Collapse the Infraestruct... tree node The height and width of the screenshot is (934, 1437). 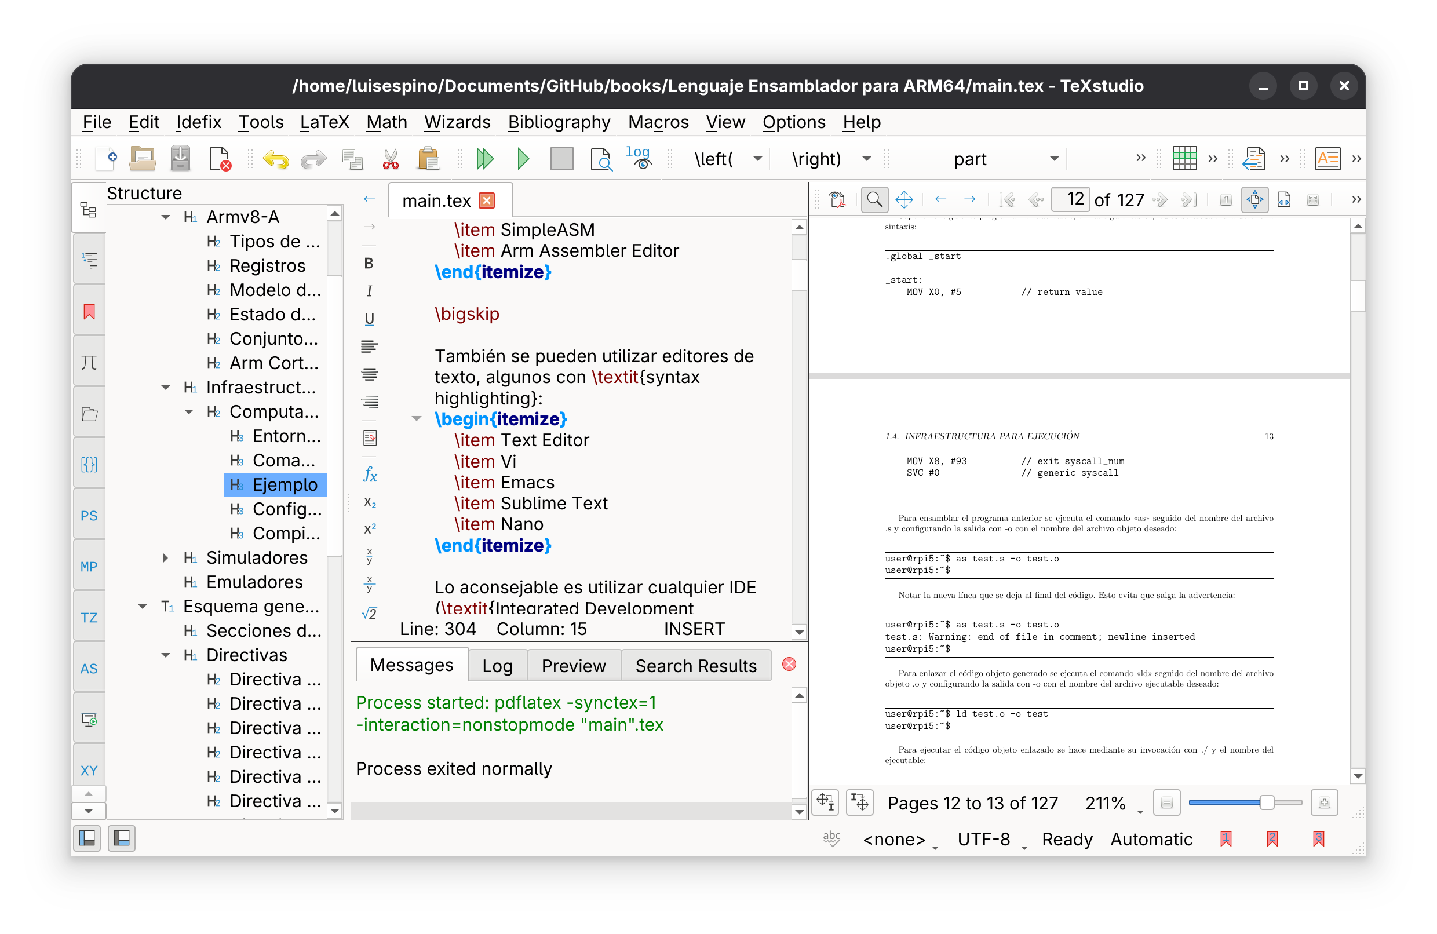(x=166, y=387)
